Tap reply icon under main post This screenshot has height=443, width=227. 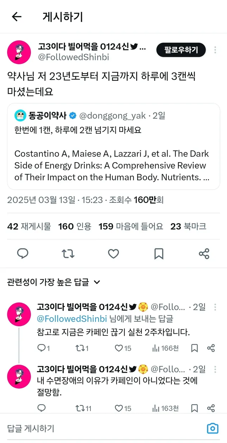click(23, 253)
